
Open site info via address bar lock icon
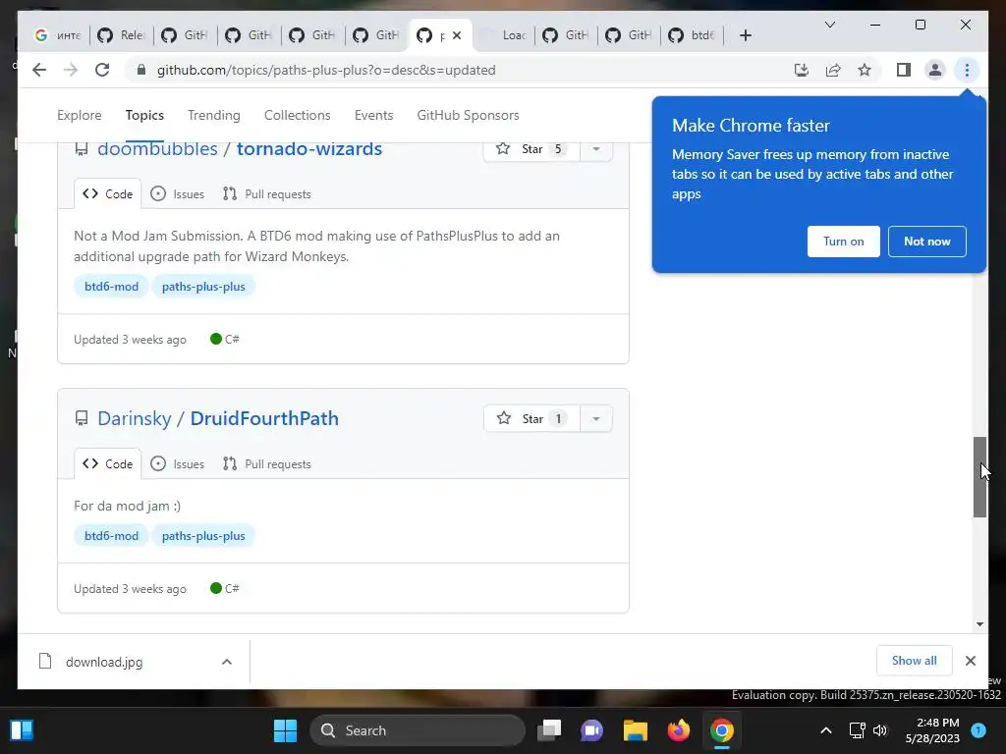point(141,70)
